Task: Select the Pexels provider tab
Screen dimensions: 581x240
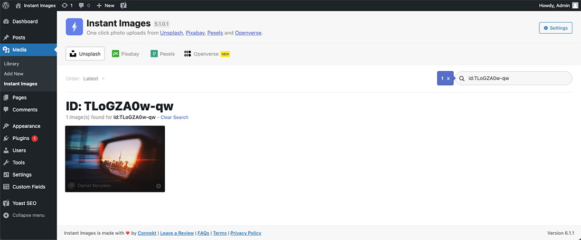Action: 163,54
